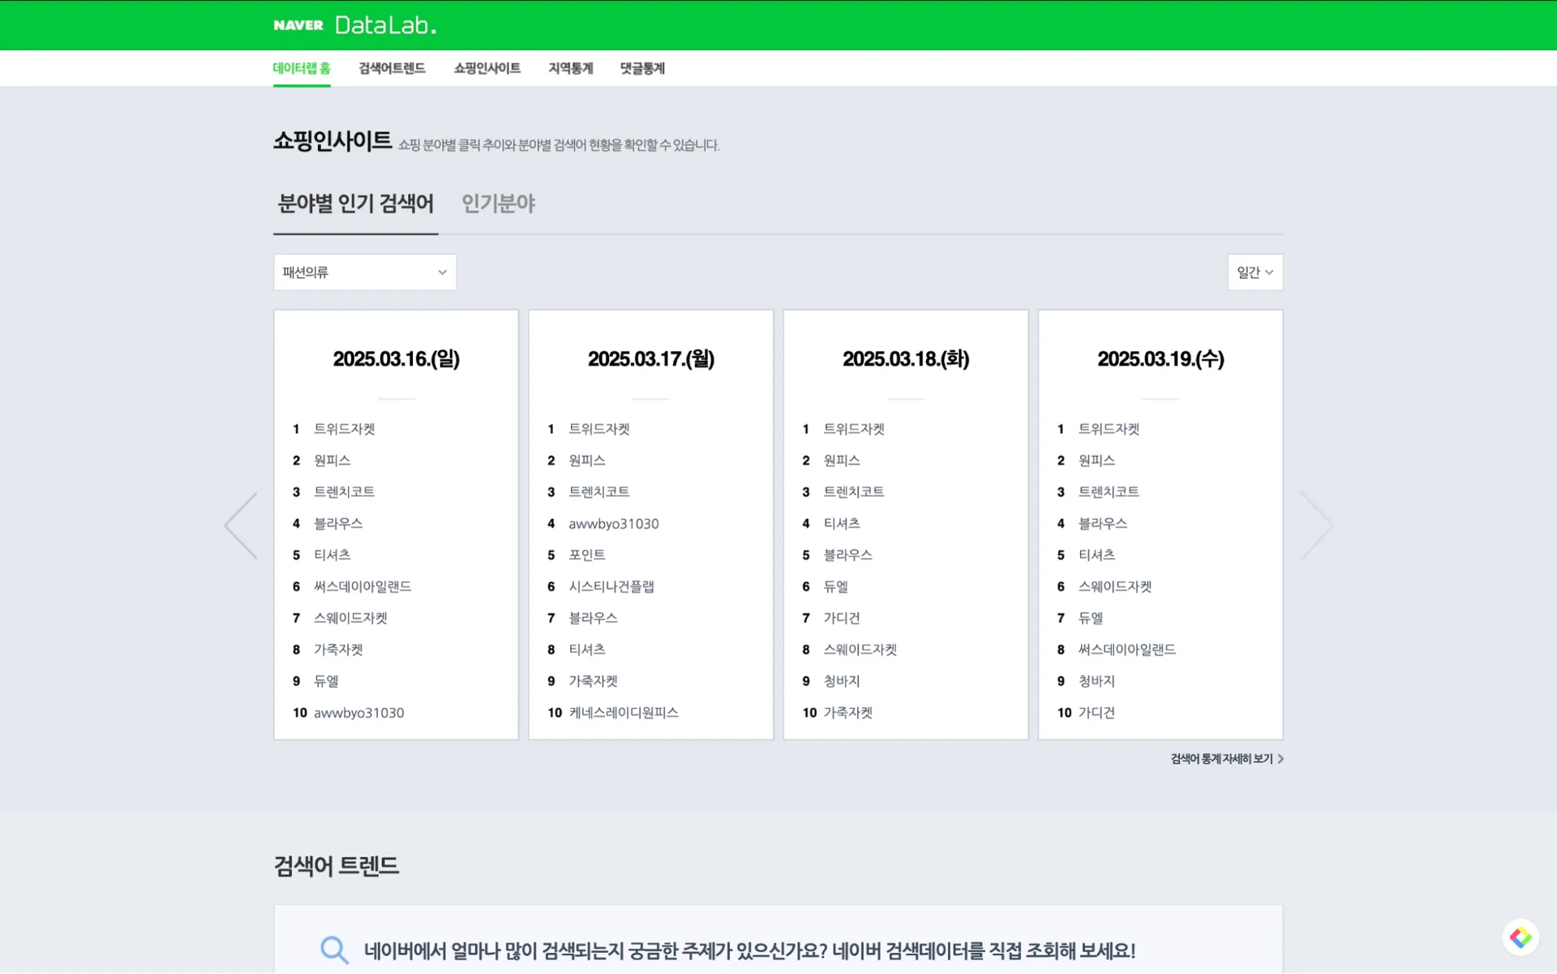Open 댓글통계 from the navigation bar
Viewport: 1557px width, 974px height.
click(641, 68)
